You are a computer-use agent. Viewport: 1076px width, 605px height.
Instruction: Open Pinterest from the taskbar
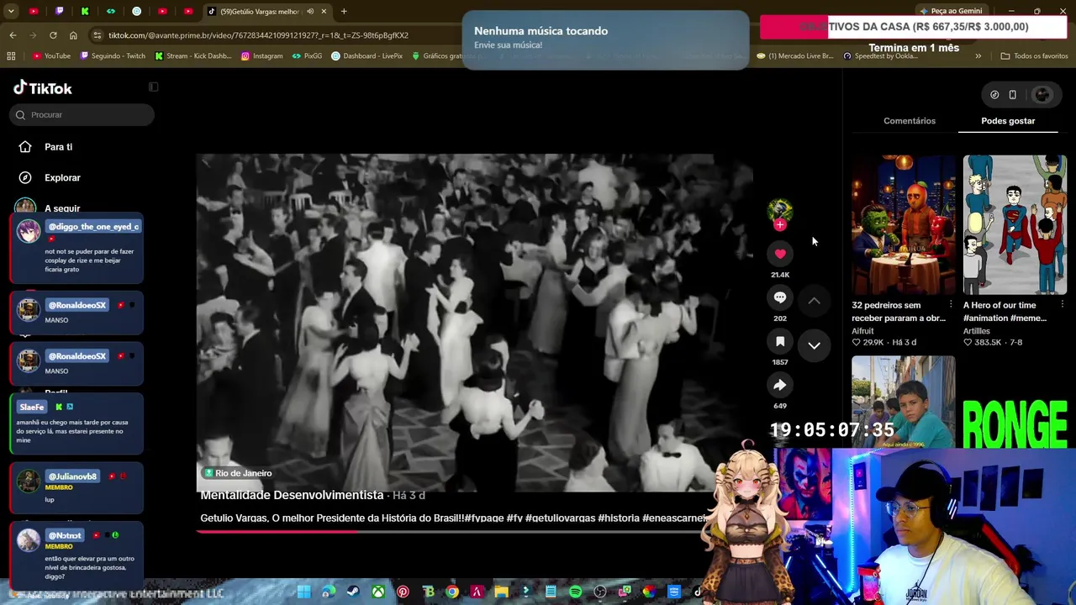(403, 592)
